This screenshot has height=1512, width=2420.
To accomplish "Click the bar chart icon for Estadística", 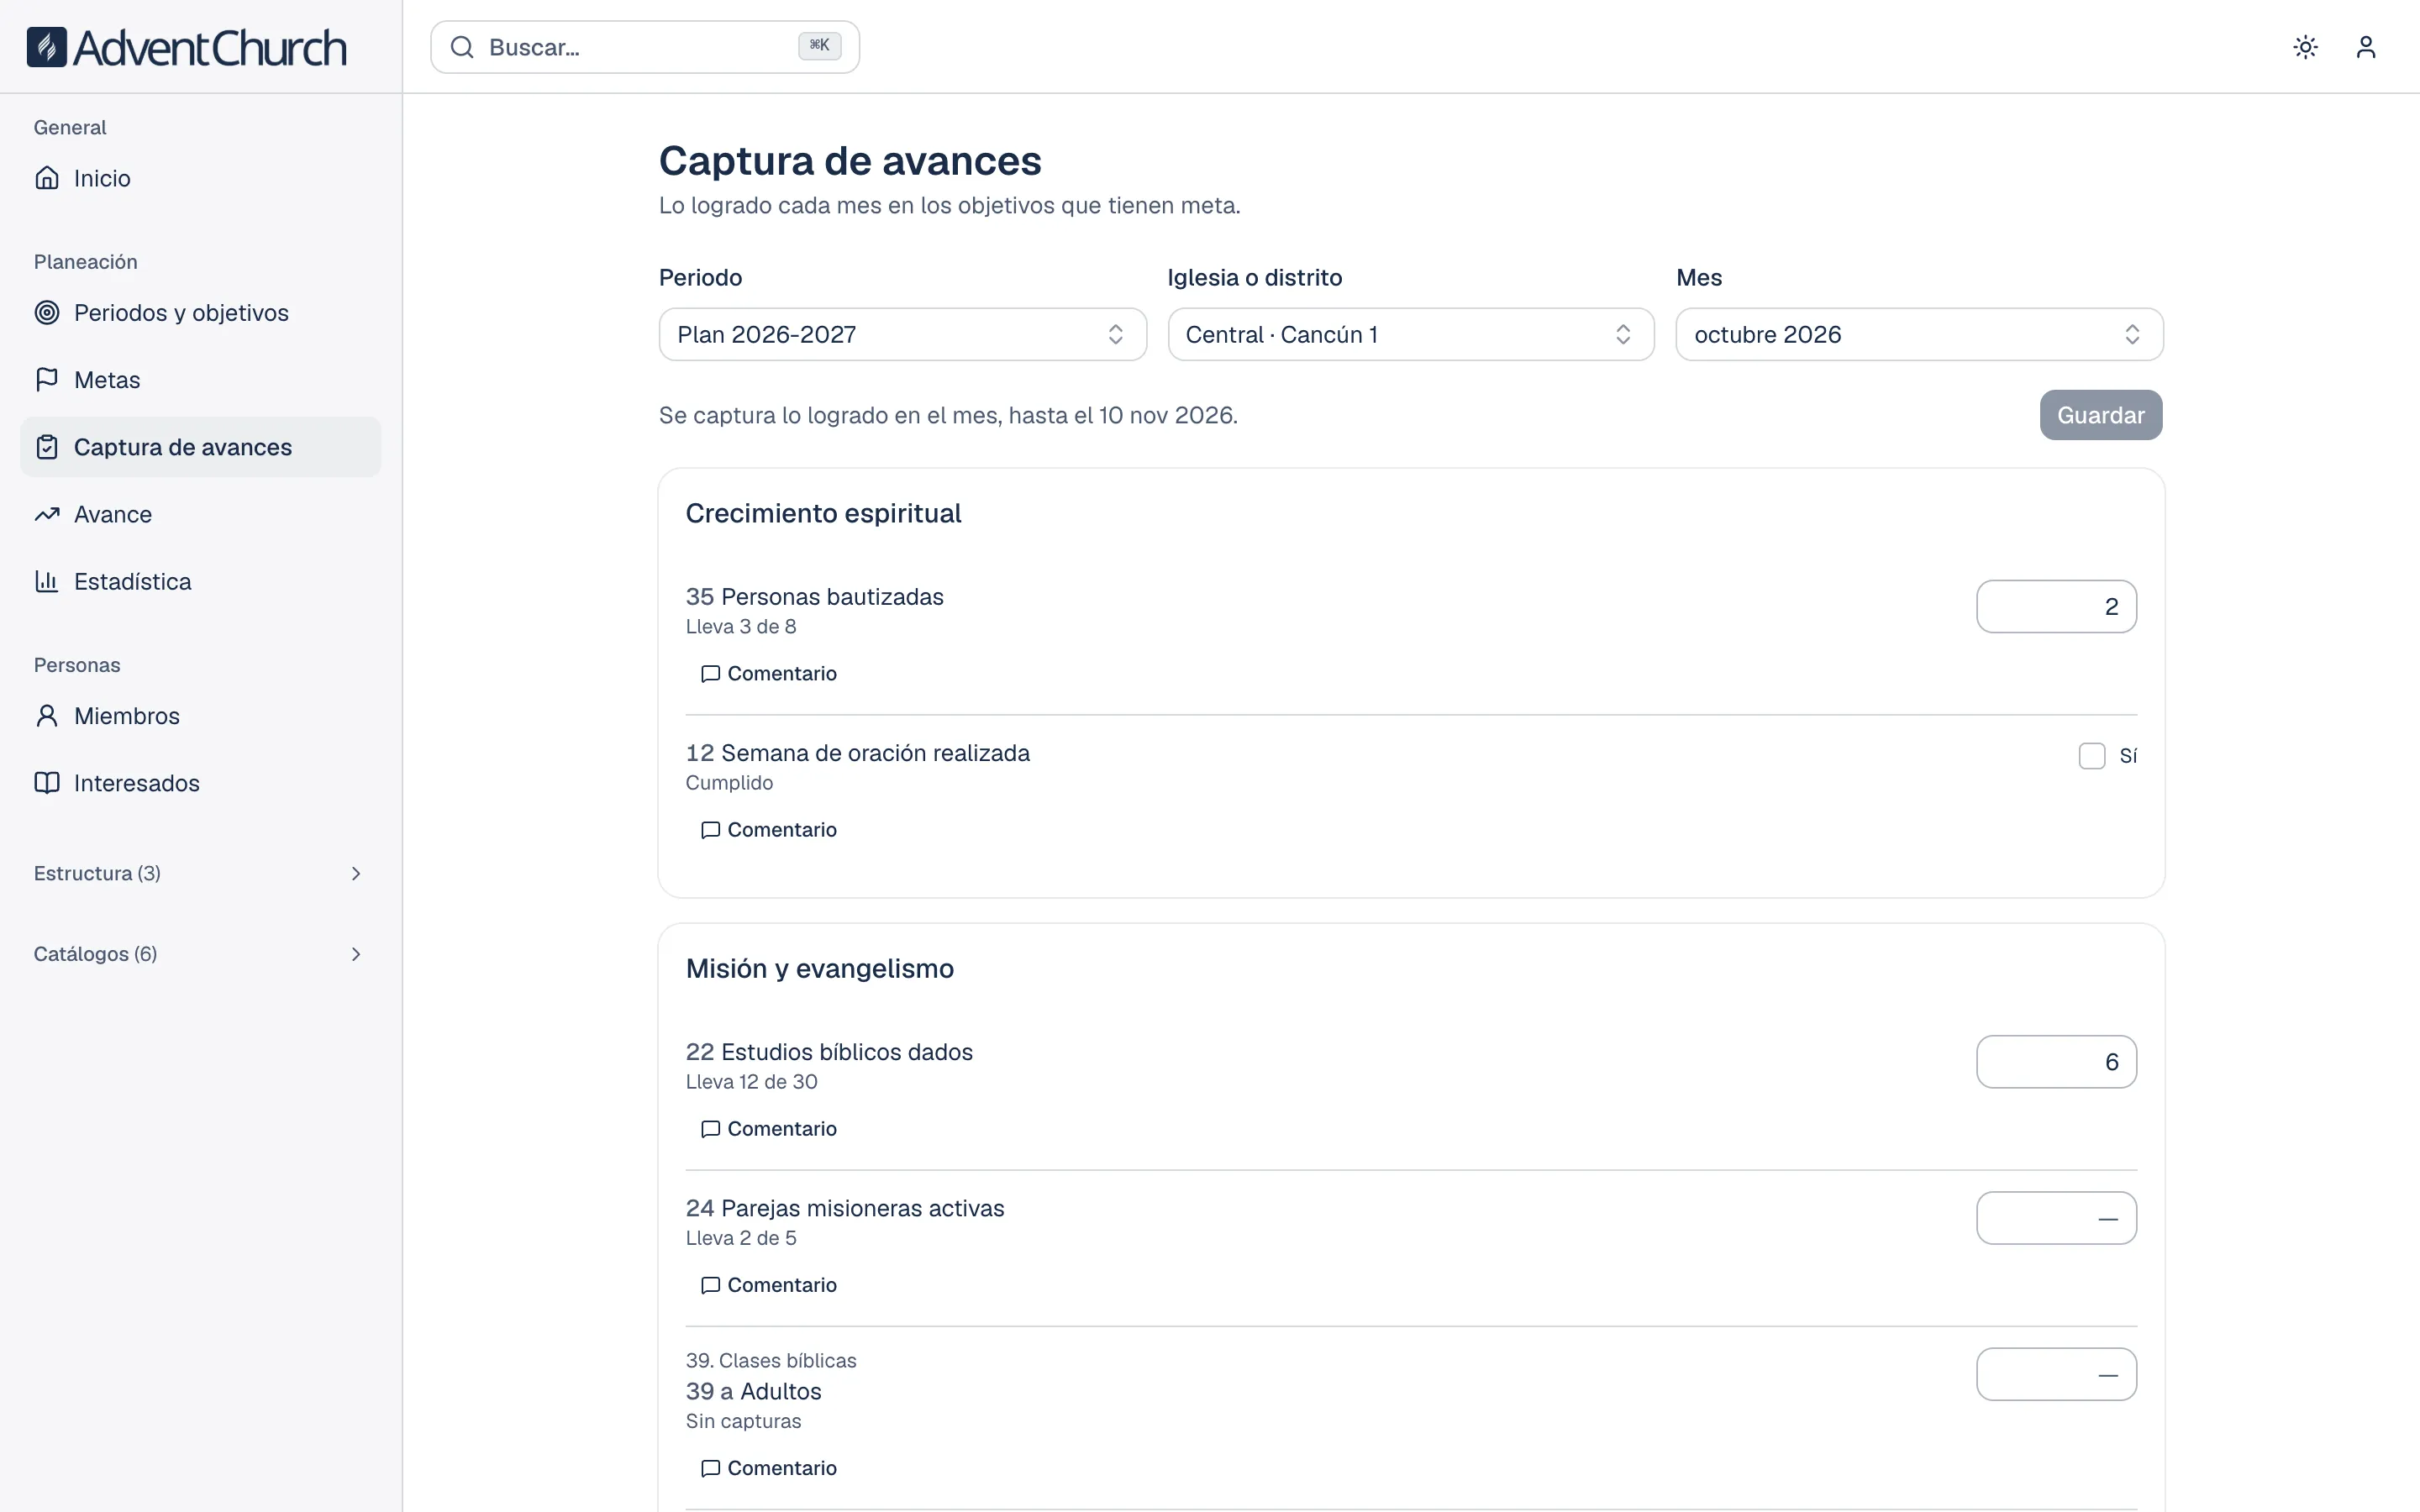I will tap(47, 581).
